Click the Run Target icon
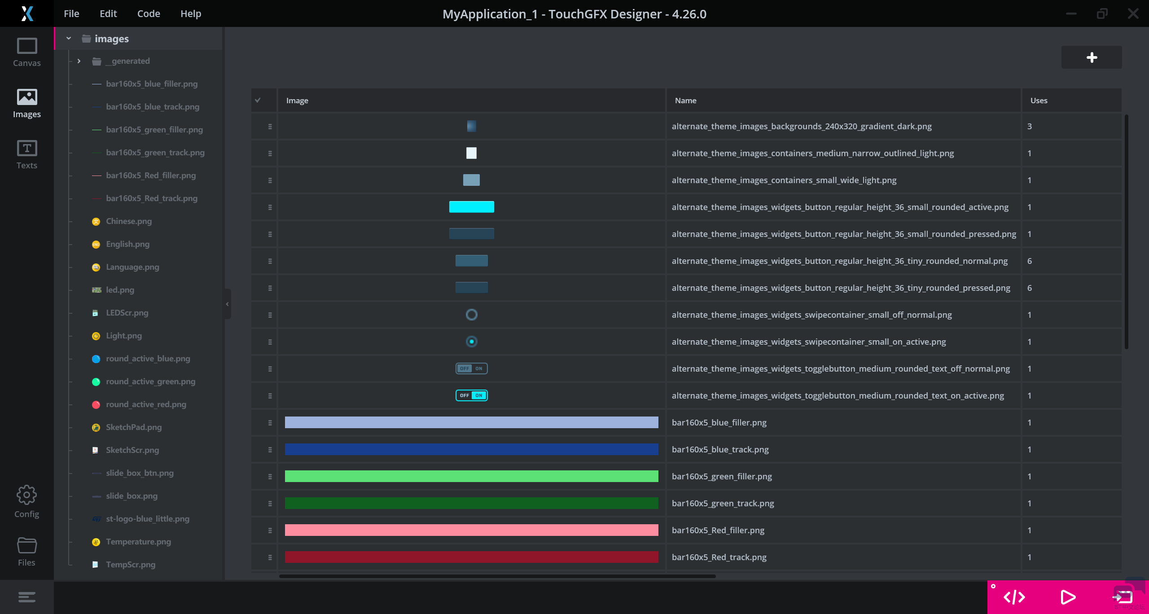The image size is (1149, 614). point(1123,597)
